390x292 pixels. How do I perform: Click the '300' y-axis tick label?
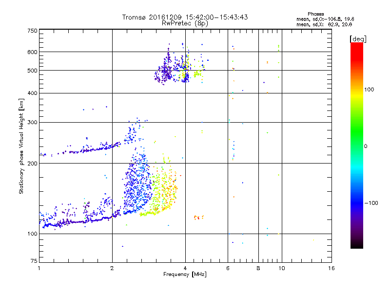click(32, 123)
